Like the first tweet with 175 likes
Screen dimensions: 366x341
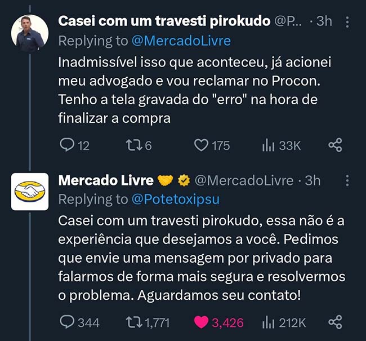coord(201,145)
